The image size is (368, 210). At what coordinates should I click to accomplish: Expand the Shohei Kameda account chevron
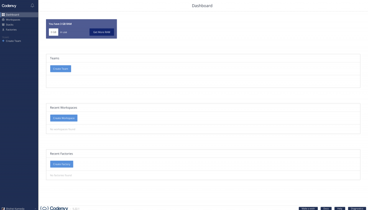(35, 208)
